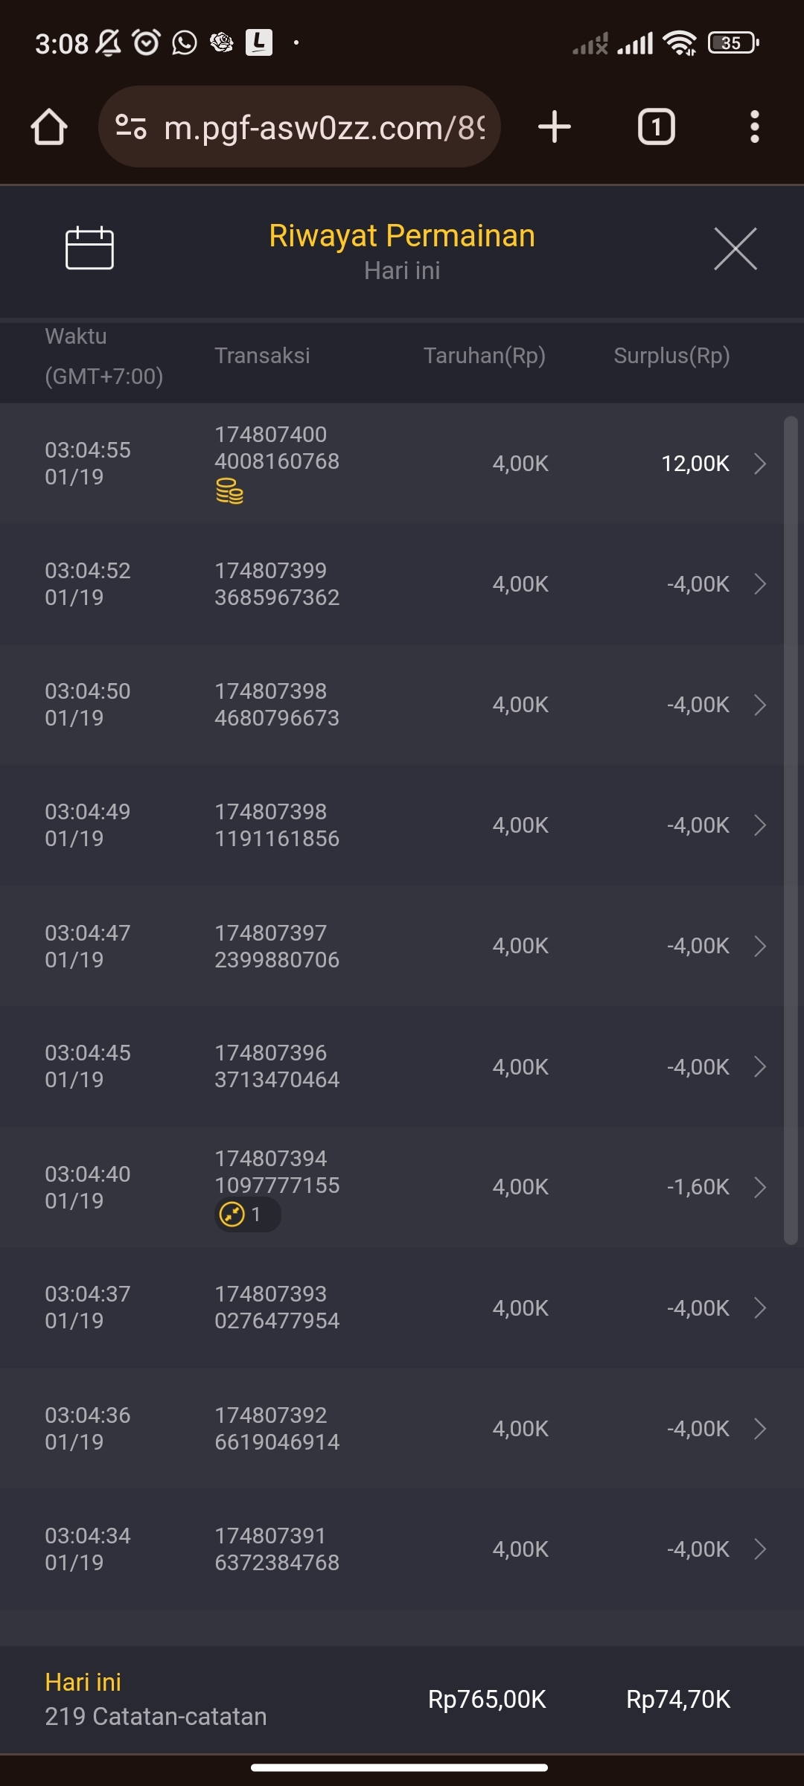Click the address bar URL field
804x1786 pixels.
324,127
